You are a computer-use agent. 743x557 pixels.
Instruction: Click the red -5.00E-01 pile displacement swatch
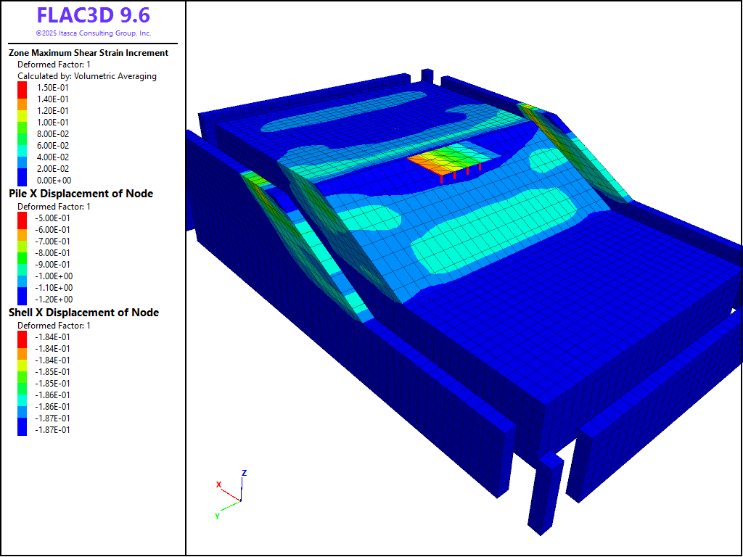[22, 218]
